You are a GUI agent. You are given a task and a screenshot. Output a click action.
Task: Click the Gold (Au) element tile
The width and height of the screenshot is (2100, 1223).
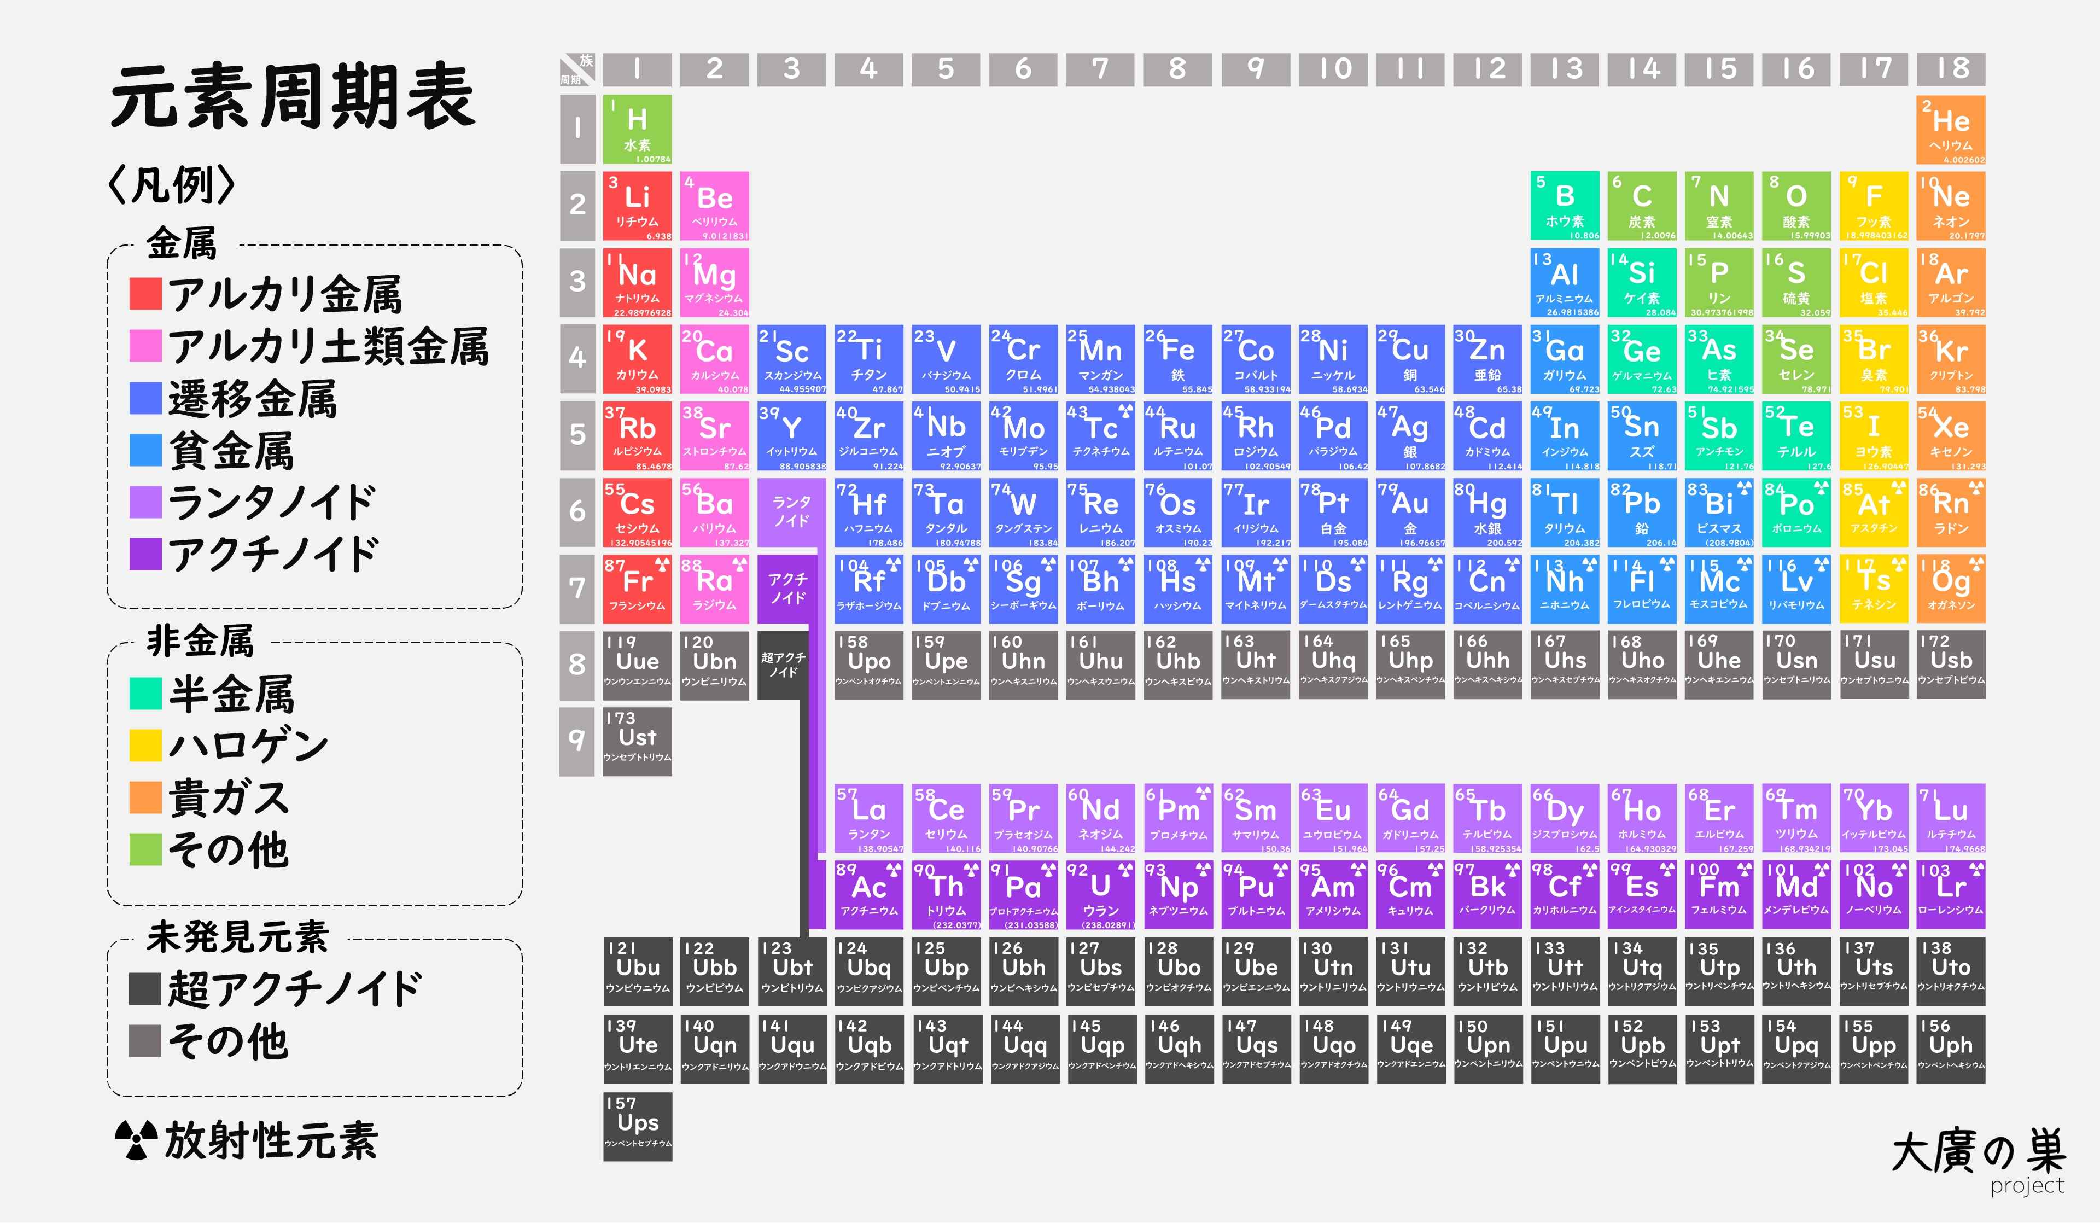(x=1410, y=512)
